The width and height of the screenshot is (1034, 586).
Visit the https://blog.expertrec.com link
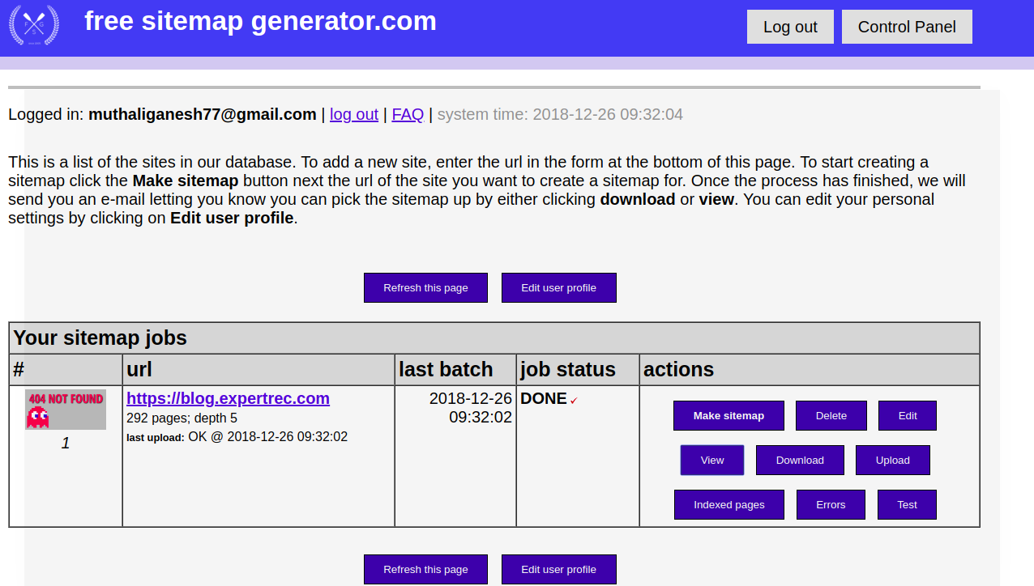pyautogui.click(x=228, y=398)
